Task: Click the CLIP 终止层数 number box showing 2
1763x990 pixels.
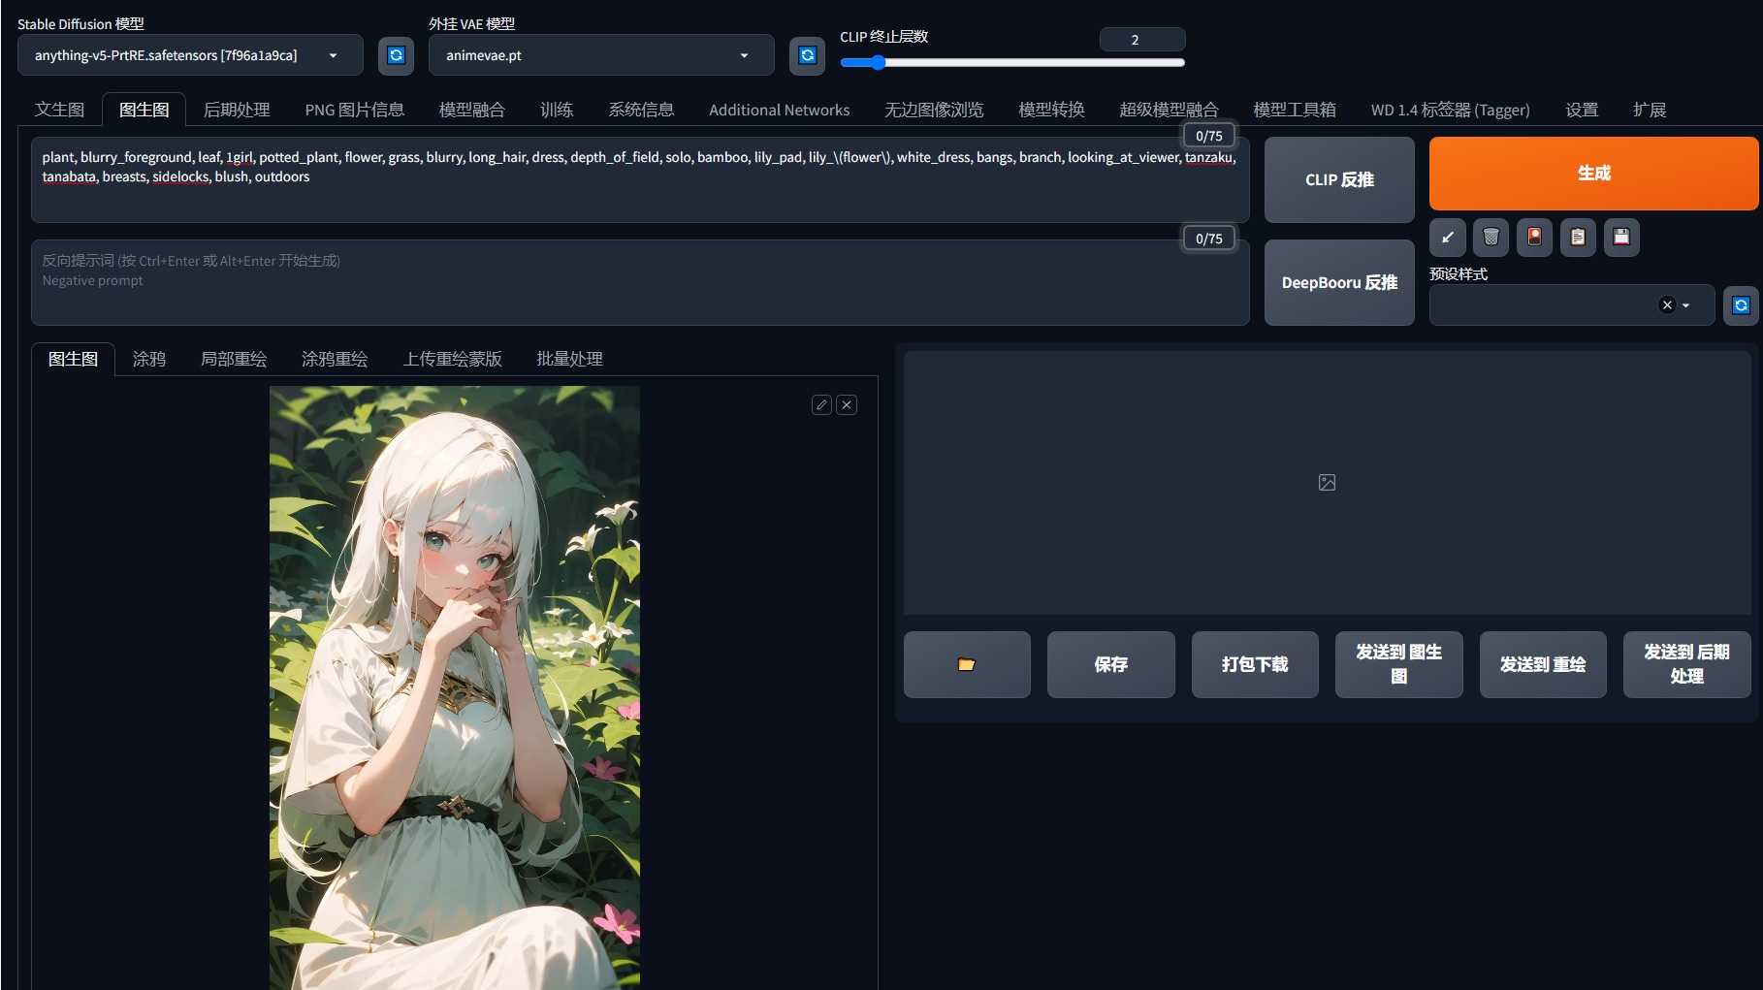Action: pyautogui.click(x=1142, y=39)
